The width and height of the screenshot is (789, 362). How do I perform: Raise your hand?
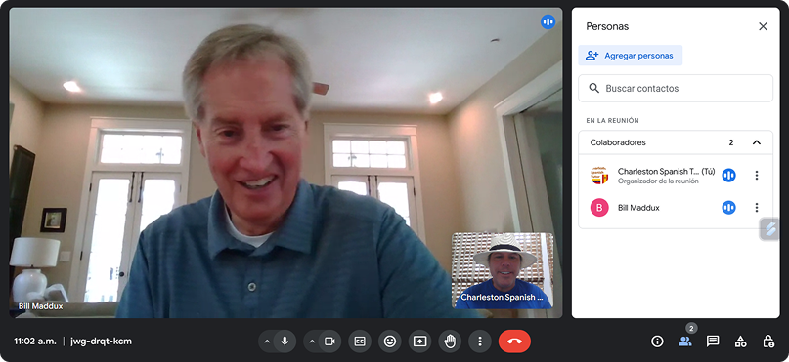(450, 342)
